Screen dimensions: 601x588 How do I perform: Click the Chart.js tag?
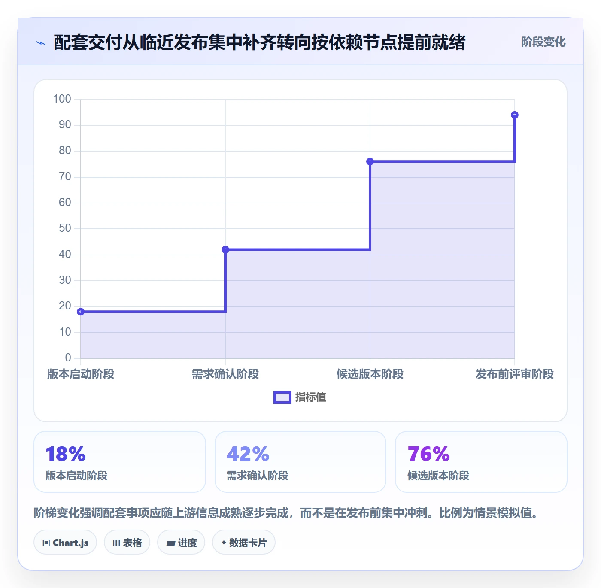pyautogui.click(x=65, y=543)
